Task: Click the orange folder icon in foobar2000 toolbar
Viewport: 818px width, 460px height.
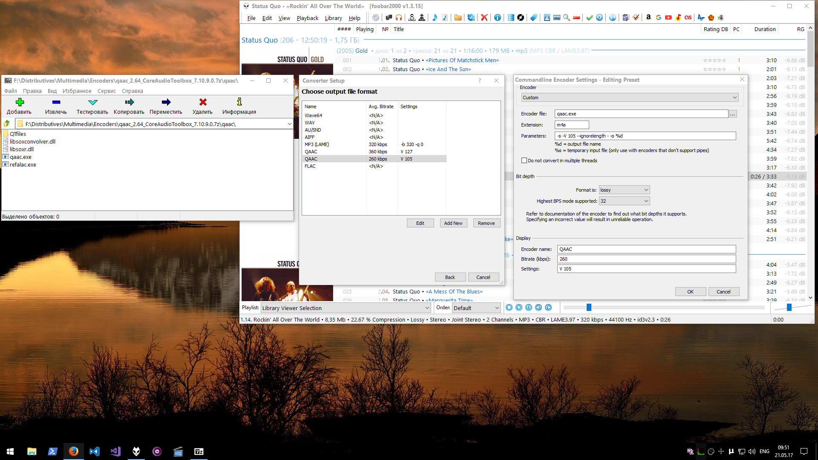Action: click(458, 17)
